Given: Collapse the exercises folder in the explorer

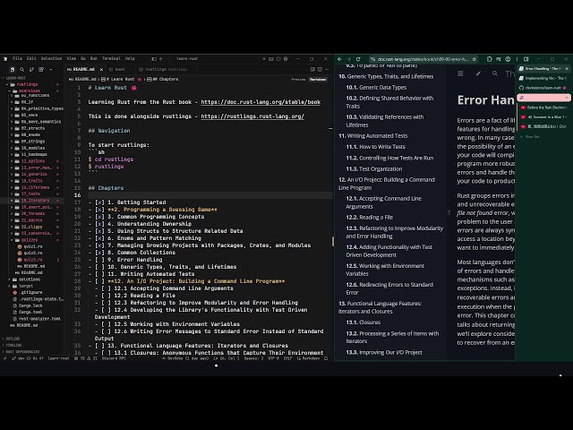Looking at the screenshot, I should click(11, 90).
